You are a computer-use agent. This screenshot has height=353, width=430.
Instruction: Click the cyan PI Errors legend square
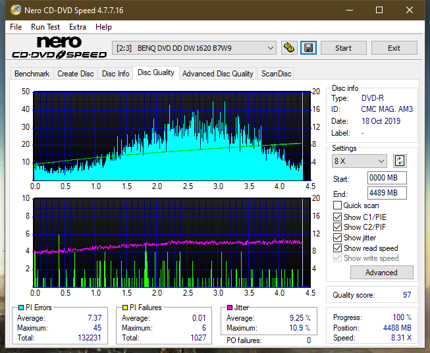(x=21, y=308)
